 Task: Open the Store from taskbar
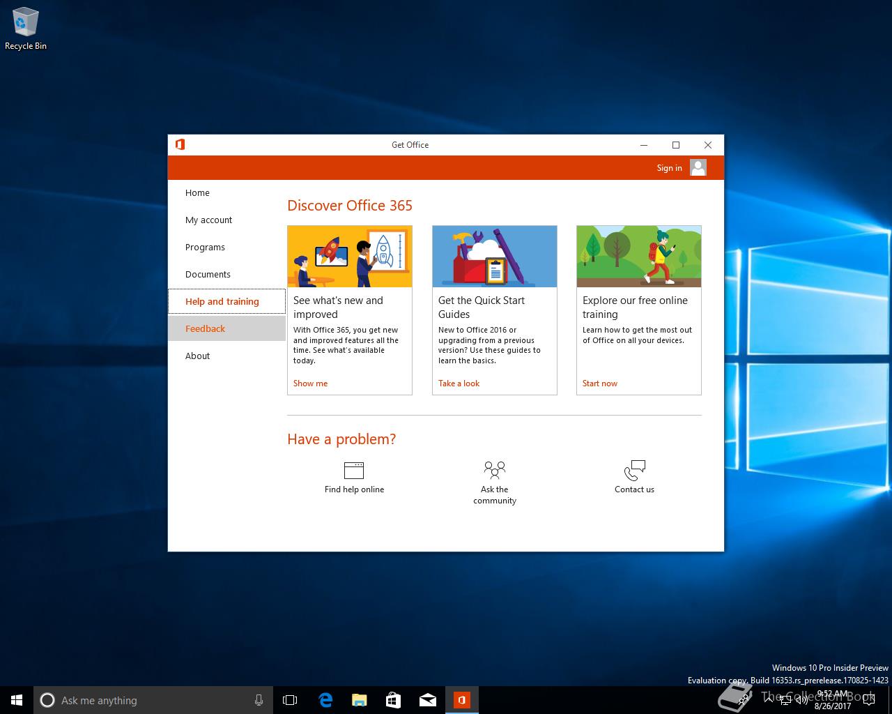393,700
